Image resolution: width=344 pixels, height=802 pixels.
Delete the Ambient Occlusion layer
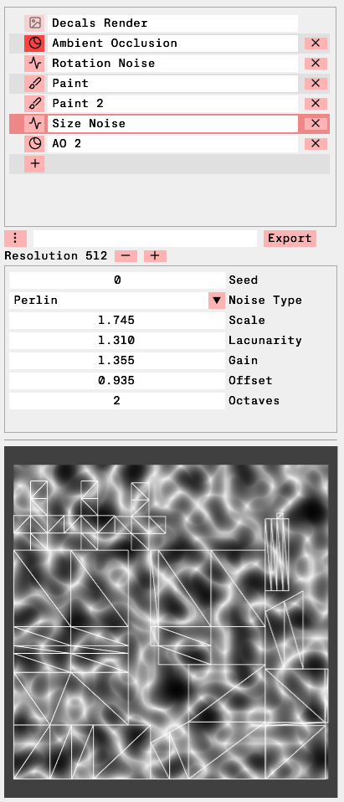316,43
